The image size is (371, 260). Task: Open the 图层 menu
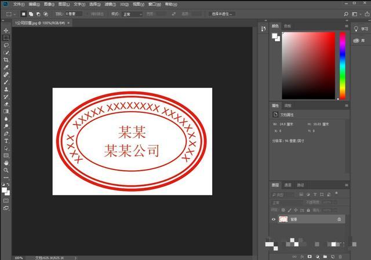pyautogui.click(x=64, y=4)
